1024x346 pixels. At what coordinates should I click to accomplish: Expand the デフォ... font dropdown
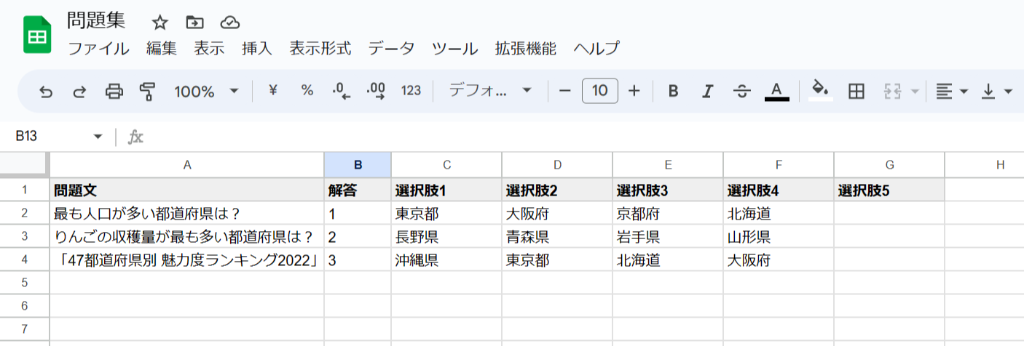(x=490, y=91)
